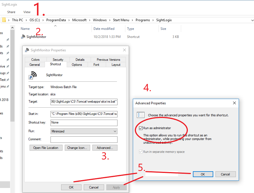Click the 'Shortcut' type cell of SightMonitor row
The image size is (254, 193).
tap(133, 37)
